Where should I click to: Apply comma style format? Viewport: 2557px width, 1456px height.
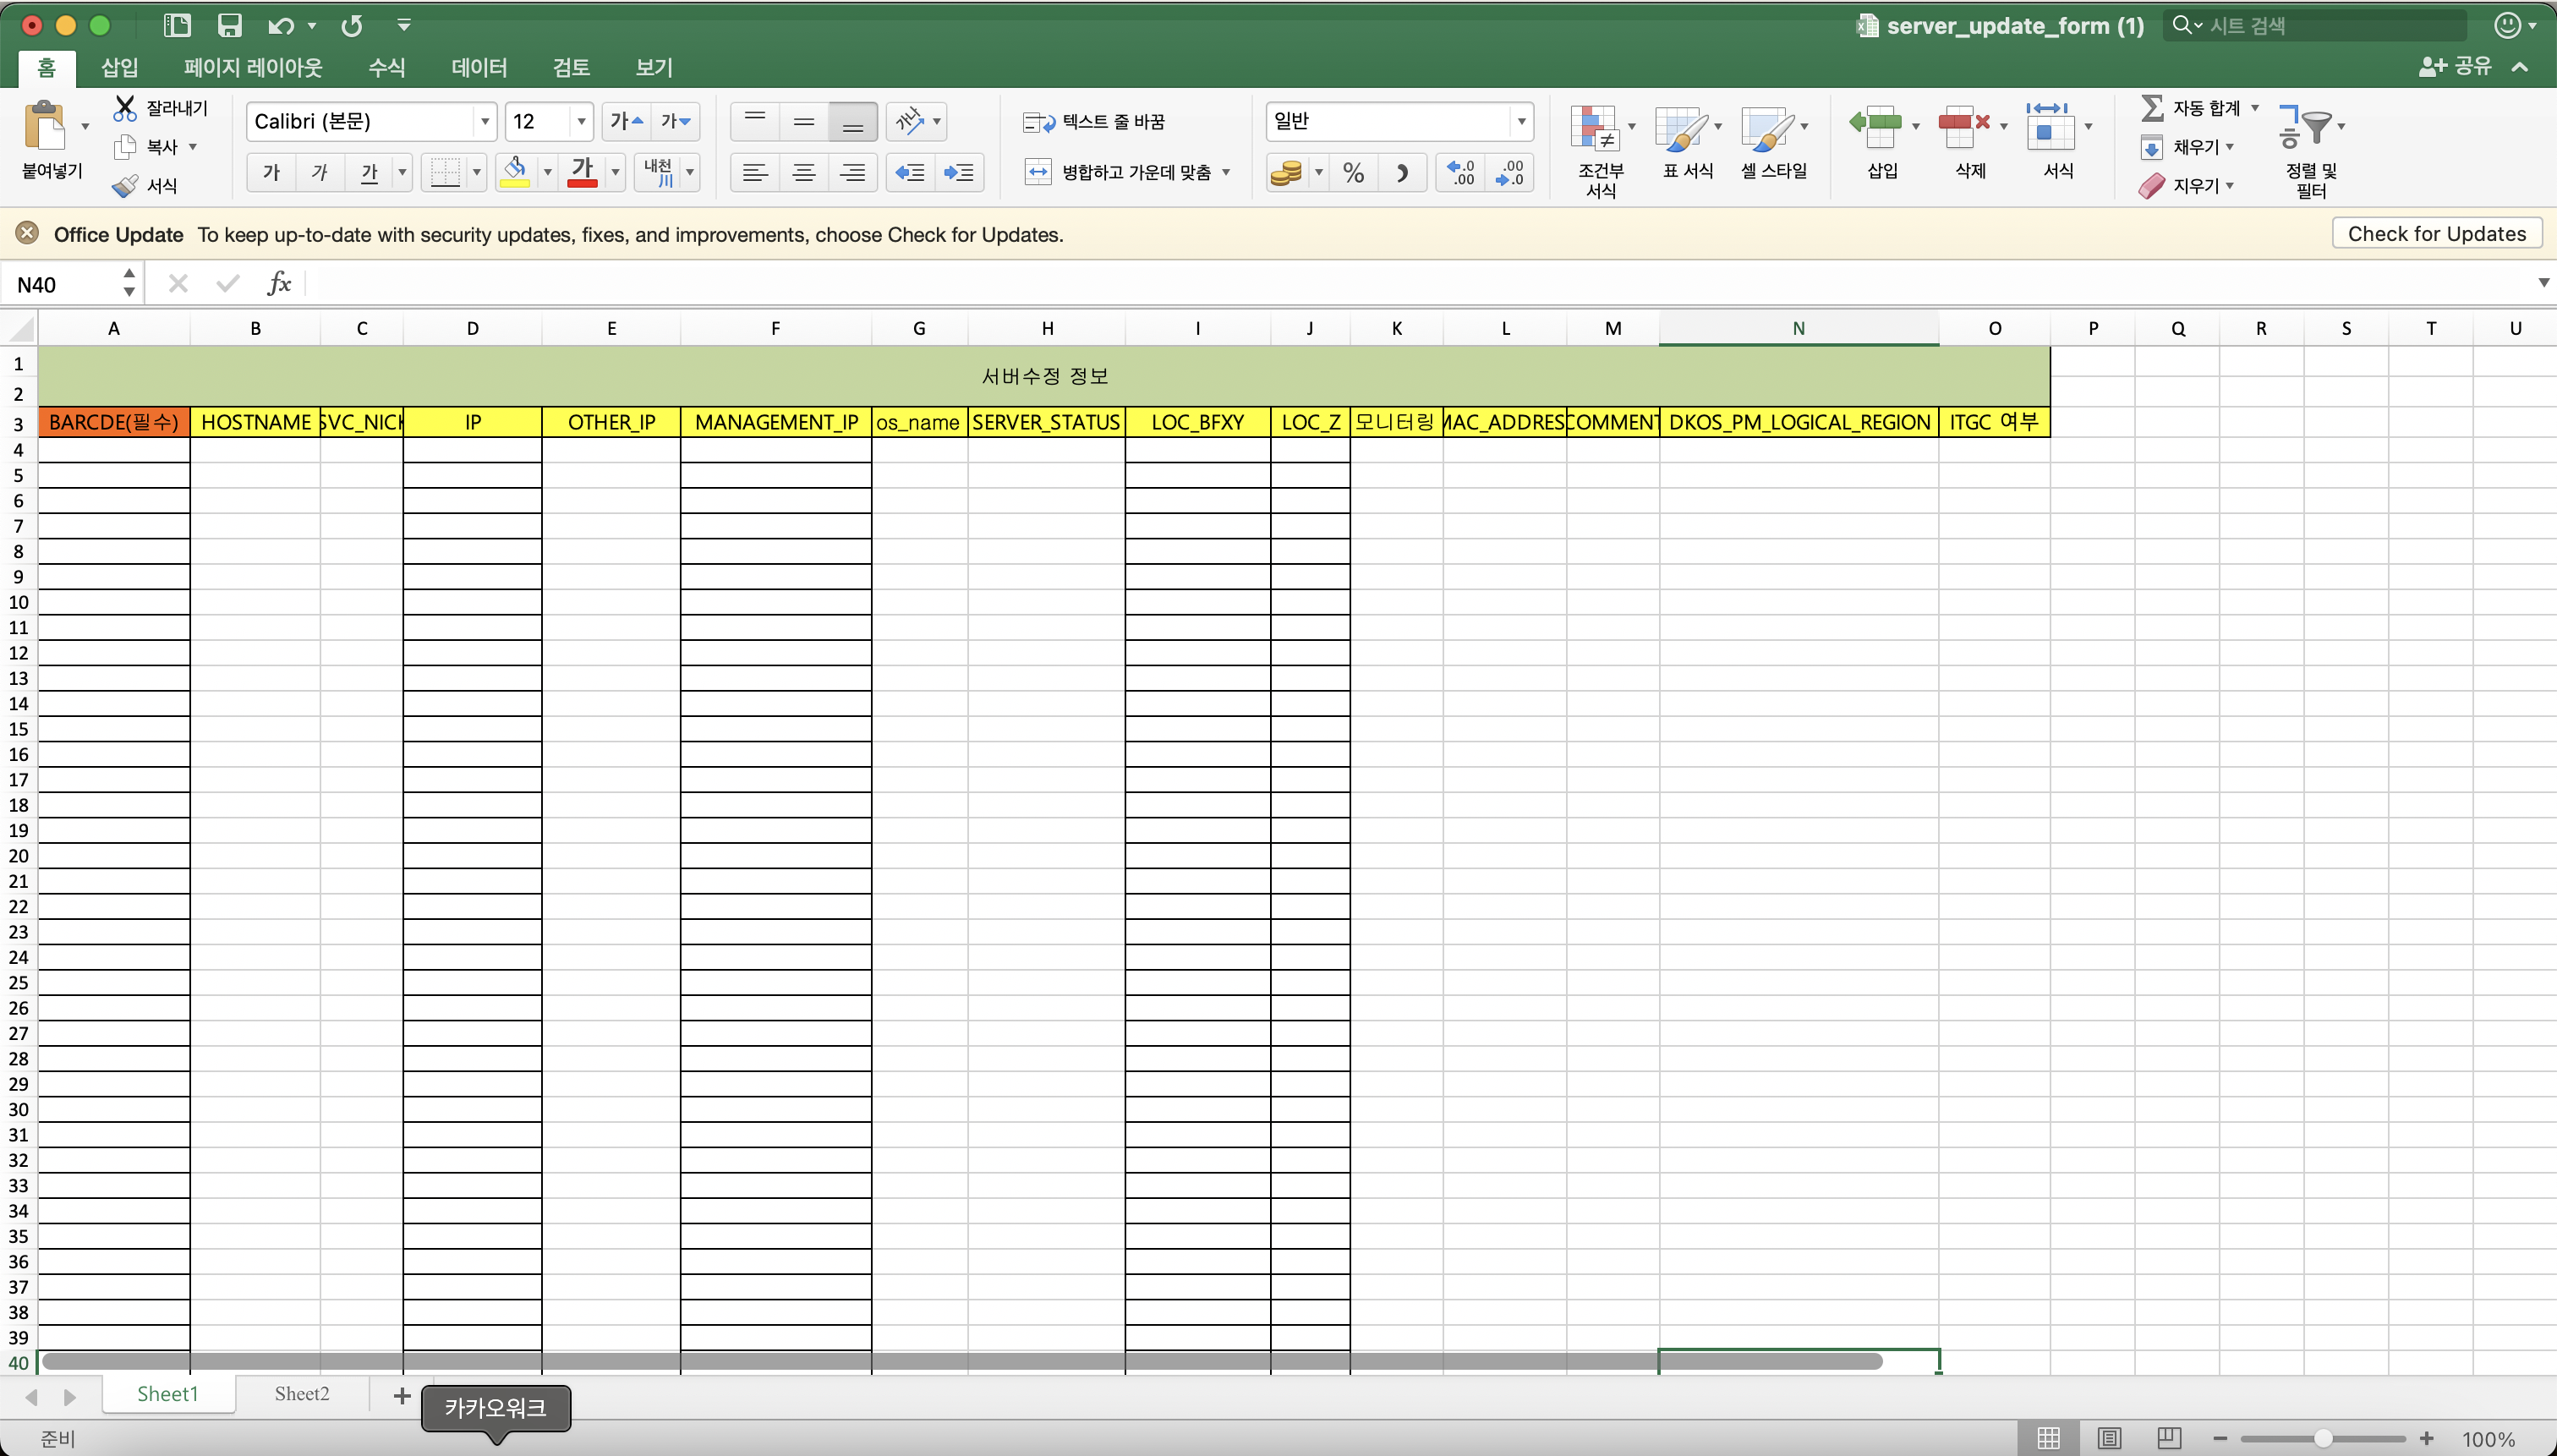(1402, 172)
